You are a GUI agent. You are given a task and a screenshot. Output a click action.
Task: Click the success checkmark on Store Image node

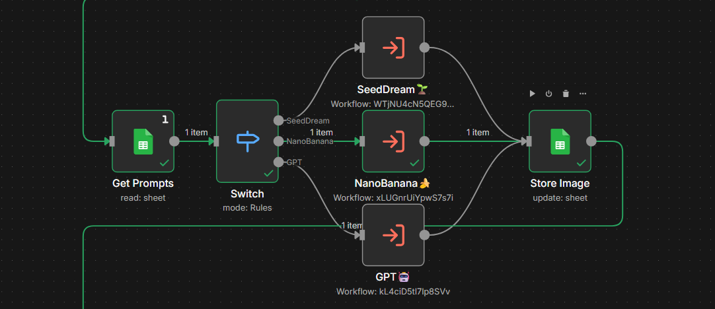[582, 162]
